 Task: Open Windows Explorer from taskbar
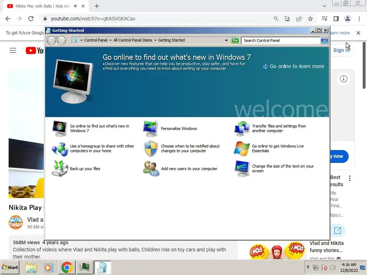click(x=31, y=267)
